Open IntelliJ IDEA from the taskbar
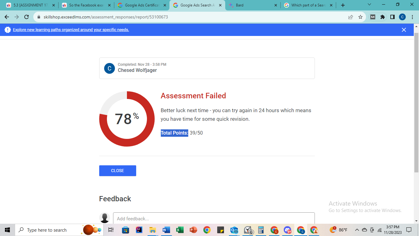 click(x=139, y=230)
